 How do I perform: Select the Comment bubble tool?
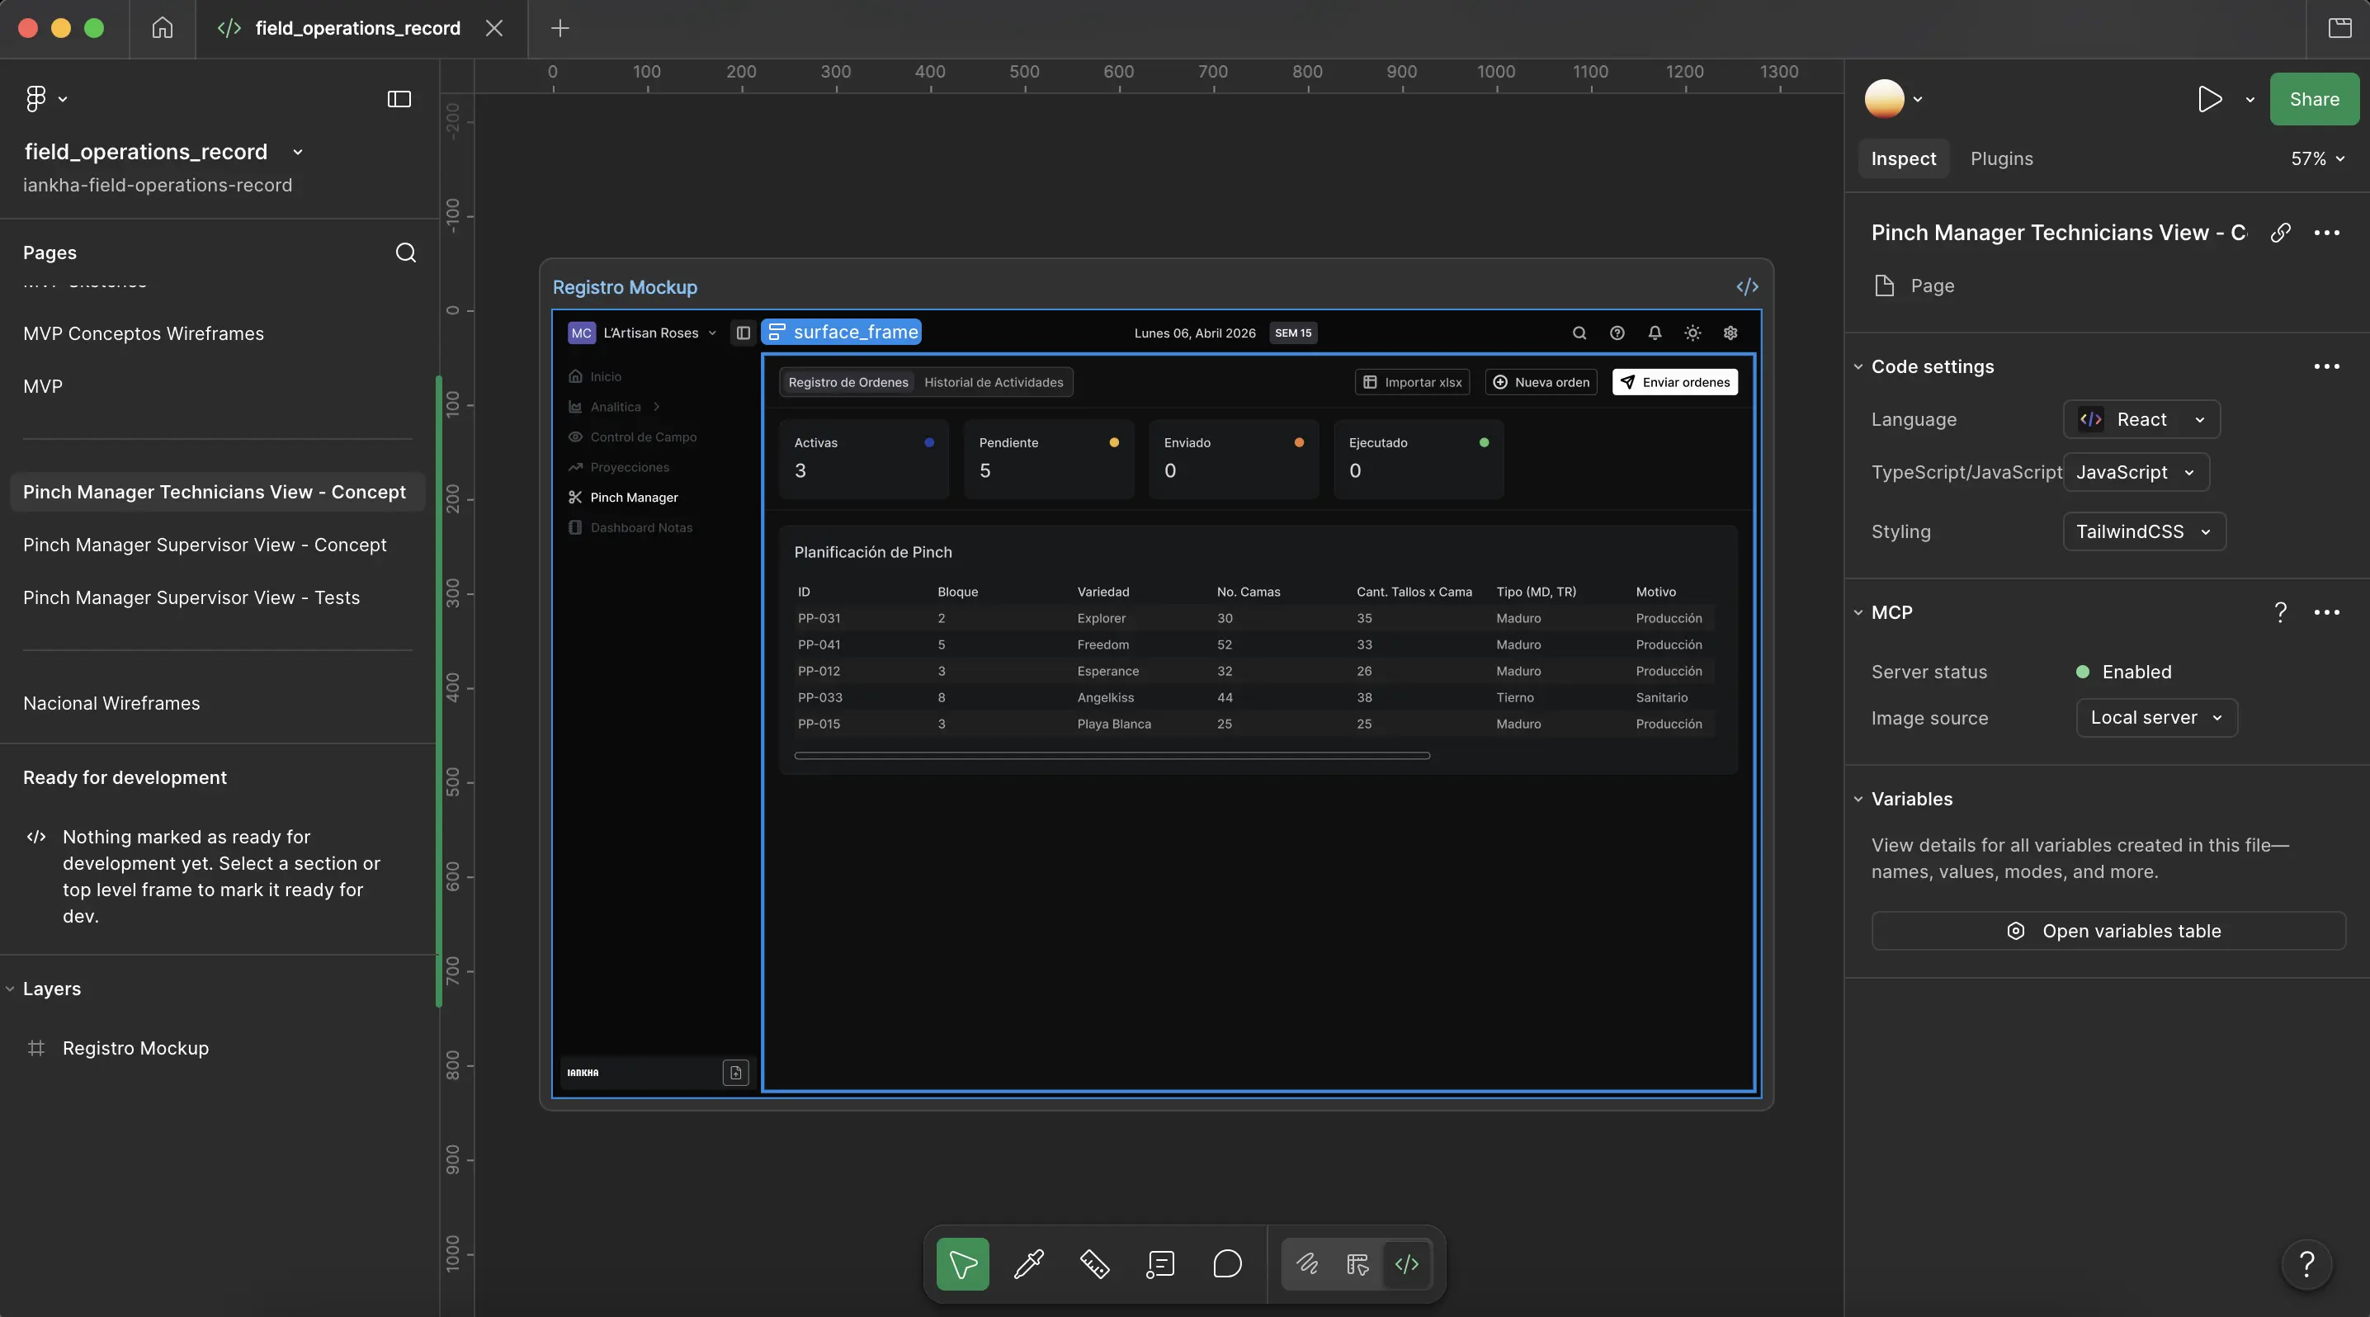coord(1227,1263)
